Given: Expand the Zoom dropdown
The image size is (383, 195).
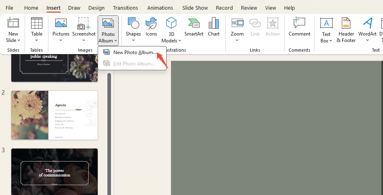Looking at the screenshot, I should 237,40.
